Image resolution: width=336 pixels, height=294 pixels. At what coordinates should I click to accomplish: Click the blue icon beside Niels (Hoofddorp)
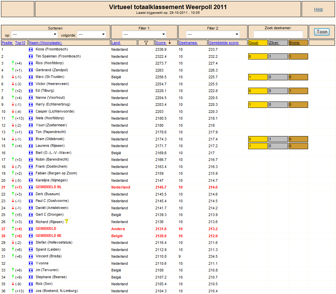31,118
